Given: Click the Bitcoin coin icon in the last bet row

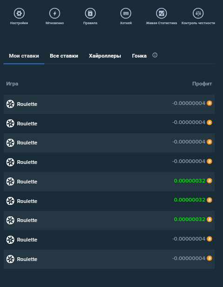Looking at the screenshot, I should point(210,258).
